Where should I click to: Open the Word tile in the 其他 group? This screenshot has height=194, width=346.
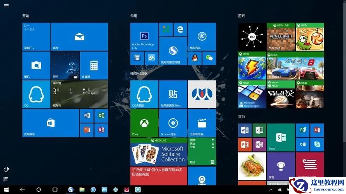(245, 130)
